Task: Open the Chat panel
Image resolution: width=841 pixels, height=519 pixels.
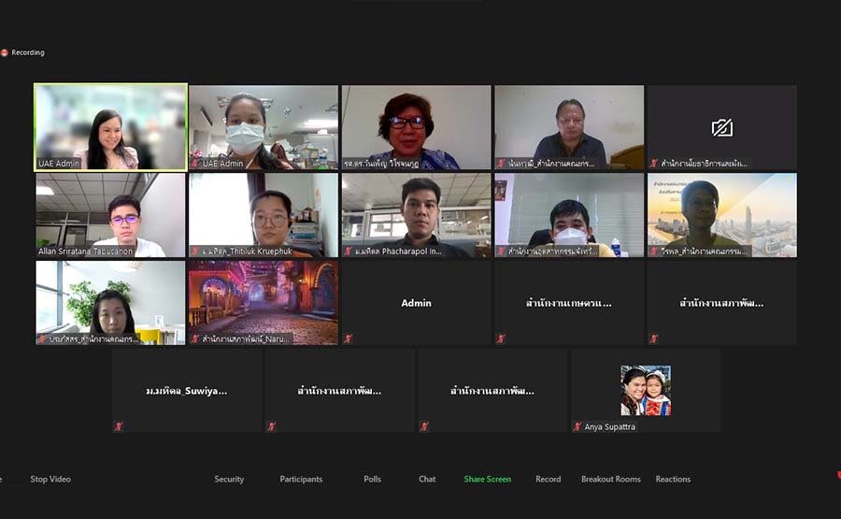Action: pyautogui.click(x=427, y=479)
